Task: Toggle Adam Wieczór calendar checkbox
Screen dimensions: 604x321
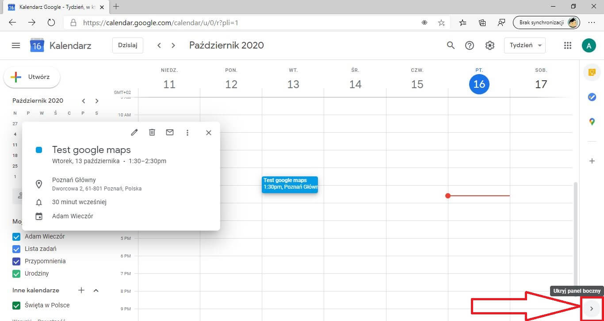Action: coord(16,236)
